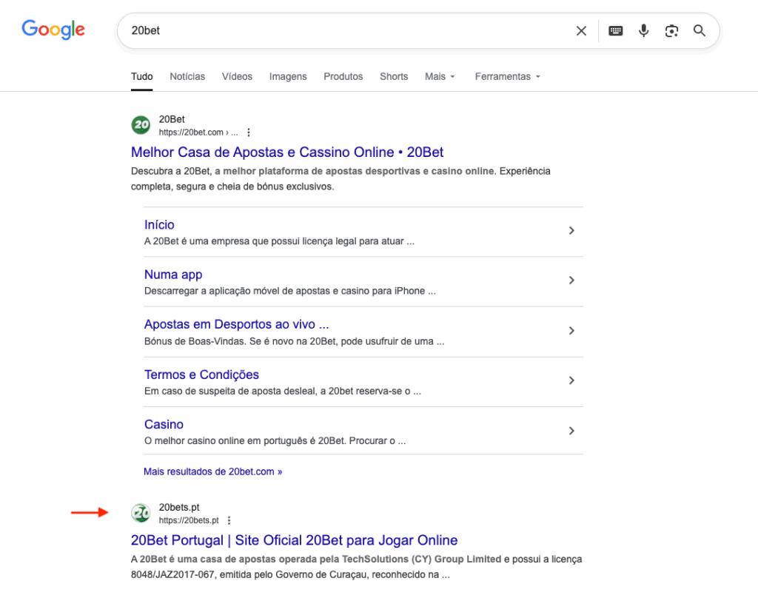Open '20Bet Portugal | Site Oficial' result

pos(294,540)
